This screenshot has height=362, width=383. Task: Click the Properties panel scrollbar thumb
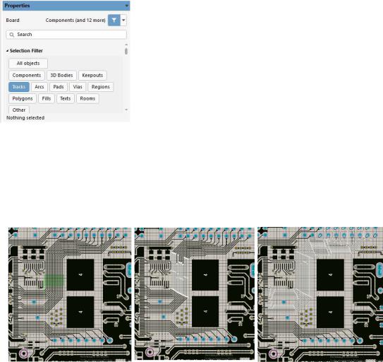(x=126, y=51)
